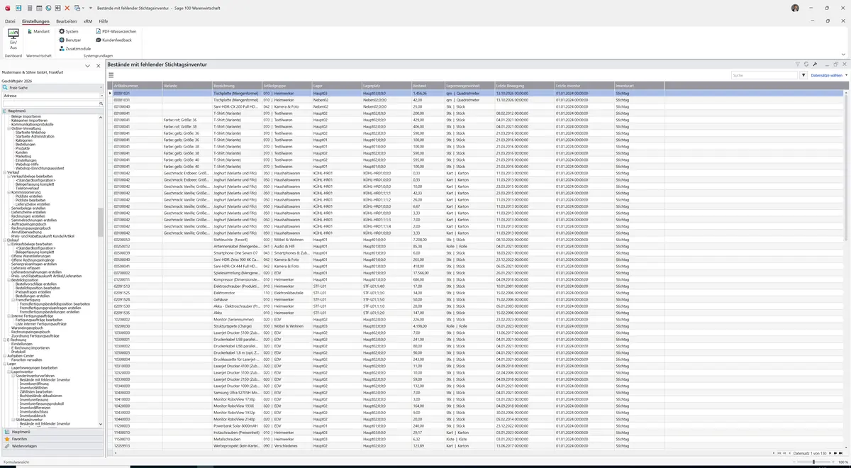
Task: Open the Hilfe menu
Action: click(104, 21)
